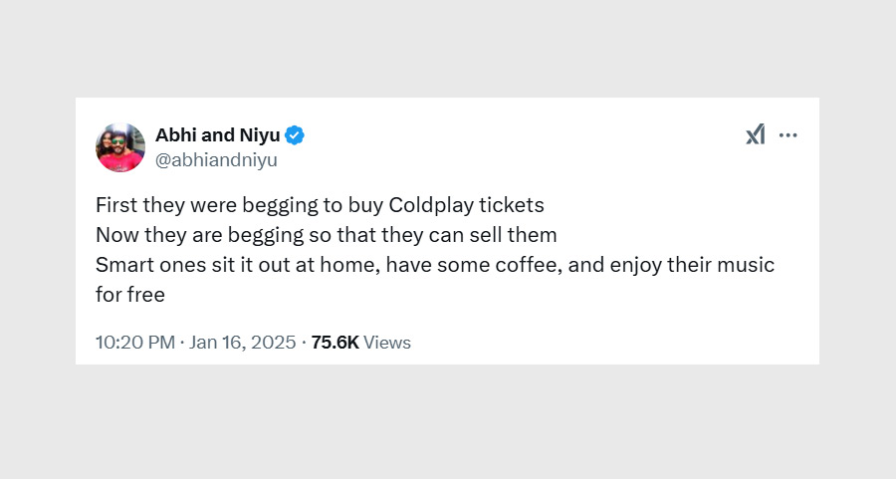Open the Abhi and Niyu profile picture
This screenshot has width=896, height=479.
pyautogui.click(x=120, y=147)
